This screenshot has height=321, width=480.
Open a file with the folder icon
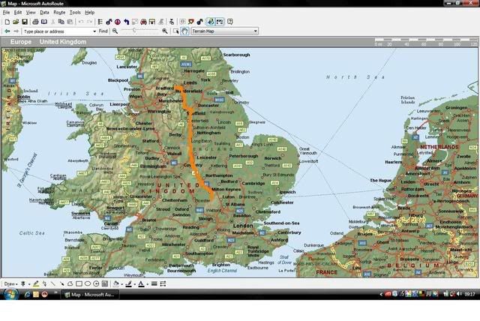coord(16,22)
